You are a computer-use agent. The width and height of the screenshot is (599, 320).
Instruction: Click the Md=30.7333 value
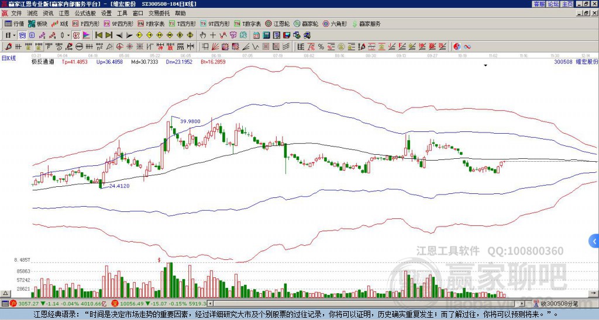pyautogui.click(x=144, y=61)
